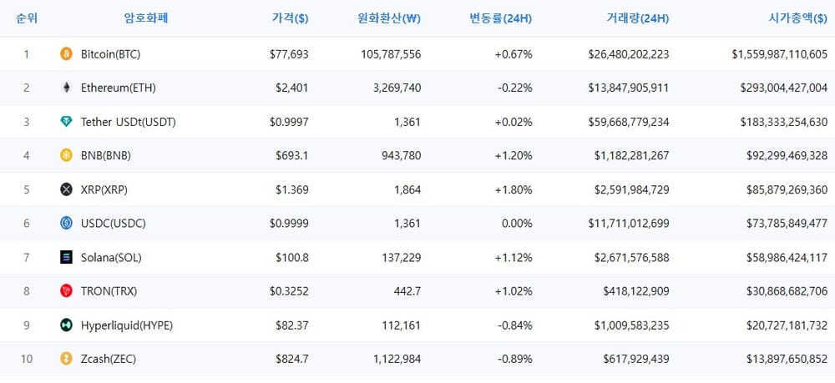
Task: Select the volume $11,711,012,699
Action: coord(629,224)
